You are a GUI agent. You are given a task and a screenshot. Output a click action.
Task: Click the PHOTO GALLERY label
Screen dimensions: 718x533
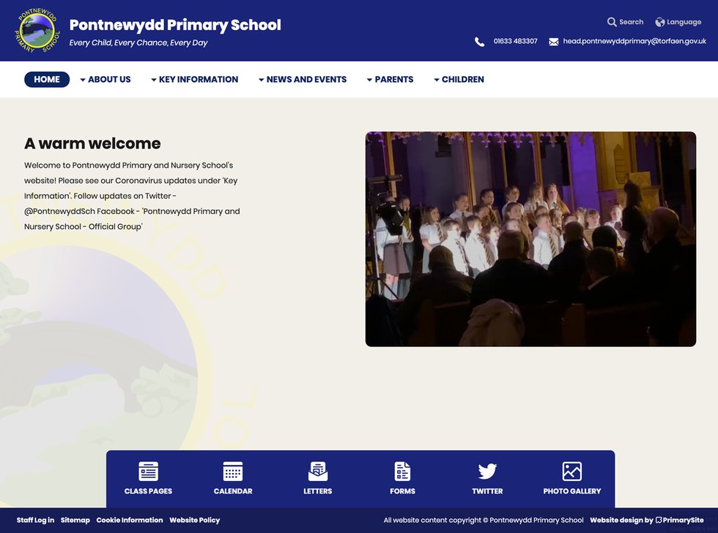click(572, 491)
